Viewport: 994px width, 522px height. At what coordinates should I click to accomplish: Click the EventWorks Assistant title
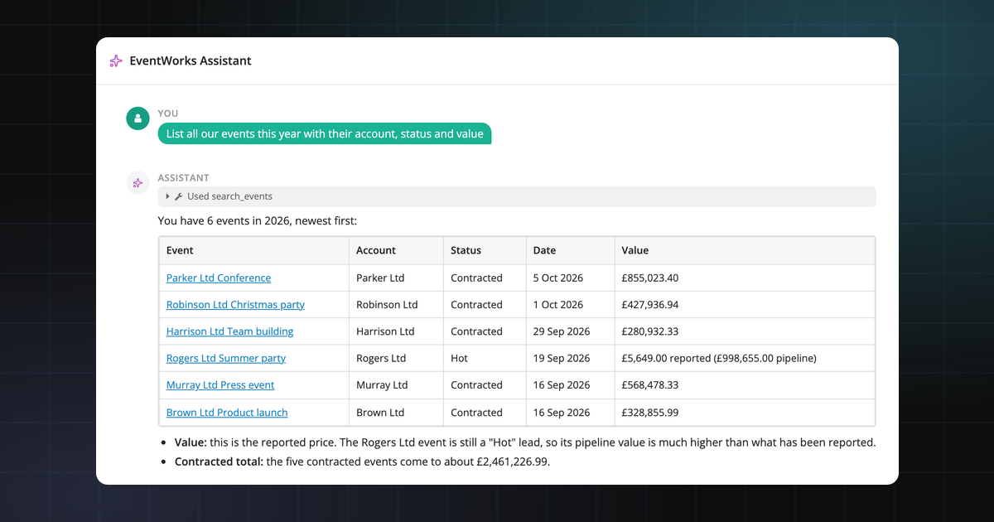click(191, 61)
